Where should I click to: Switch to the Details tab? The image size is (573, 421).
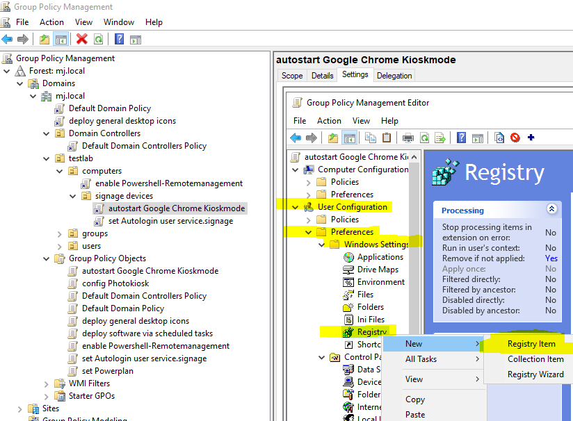323,76
